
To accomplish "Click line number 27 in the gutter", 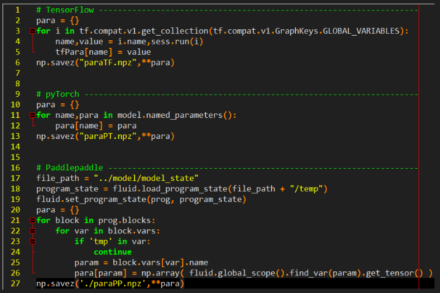I will pyautogui.click(x=16, y=284).
